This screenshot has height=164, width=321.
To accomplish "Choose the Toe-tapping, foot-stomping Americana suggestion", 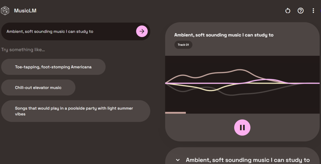I will [x=53, y=67].
